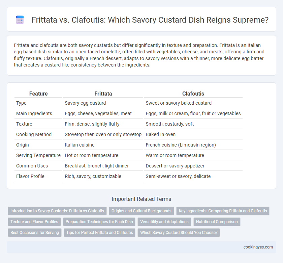Select Versatility and Adaptations tag
283x263 pixels.
coord(164,222)
